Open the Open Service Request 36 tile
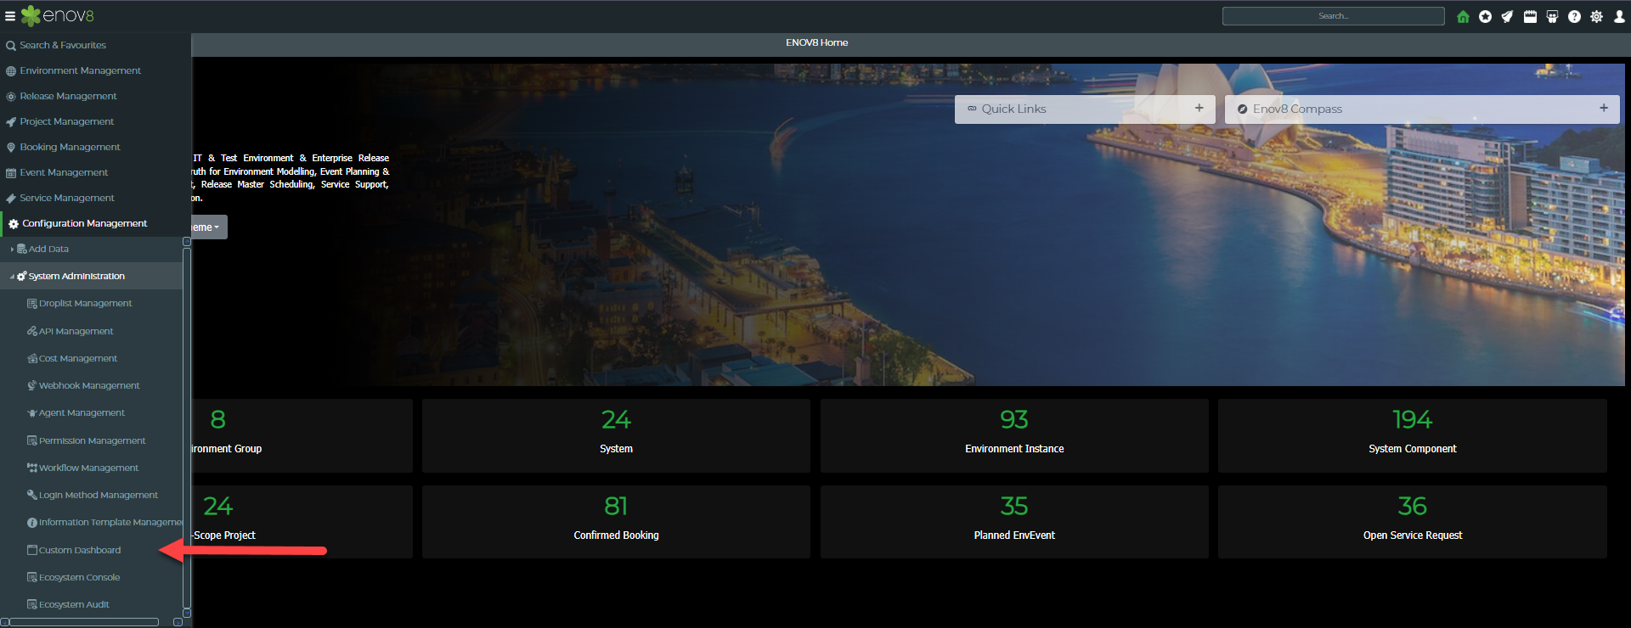The image size is (1631, 628). click(x=1413, y=522)
